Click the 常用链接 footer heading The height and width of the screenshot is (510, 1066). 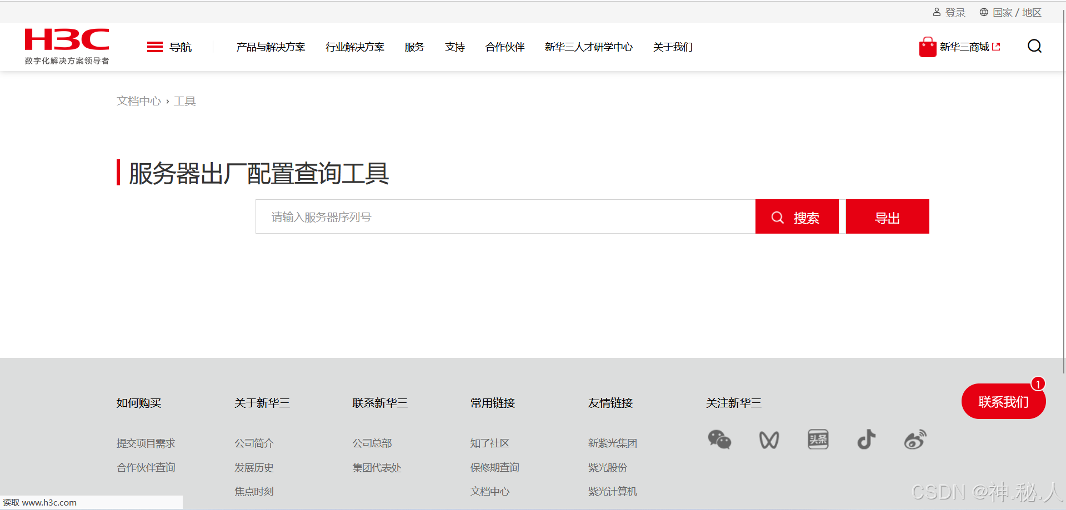point(493,403)
